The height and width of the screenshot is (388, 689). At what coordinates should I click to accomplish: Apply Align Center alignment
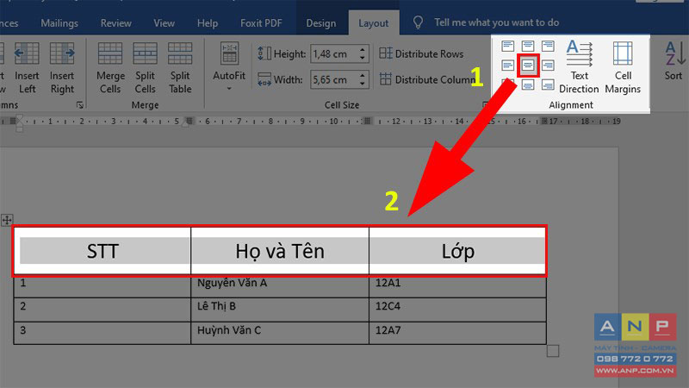point(528,66)
